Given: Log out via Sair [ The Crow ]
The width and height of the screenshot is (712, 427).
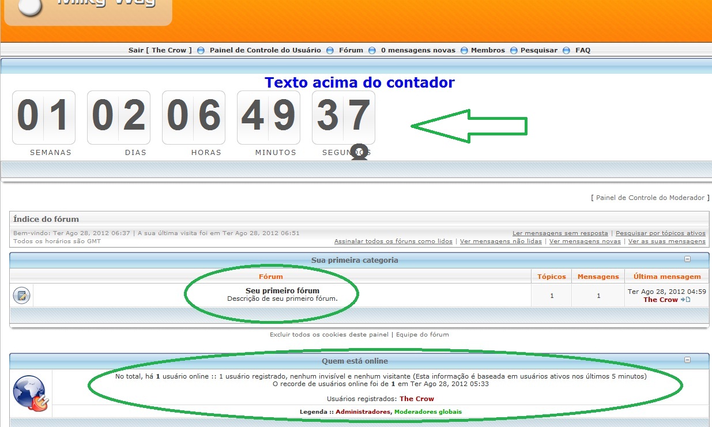Looking at the screenshot, I should coord(160,50).
